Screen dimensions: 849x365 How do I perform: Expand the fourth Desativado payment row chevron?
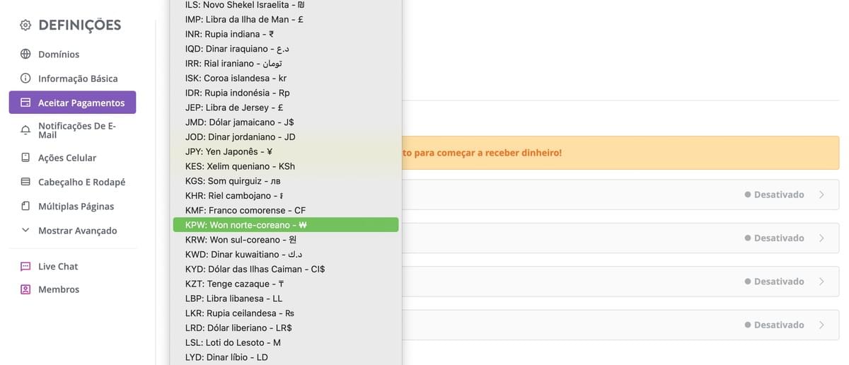[x=821, y=325]
